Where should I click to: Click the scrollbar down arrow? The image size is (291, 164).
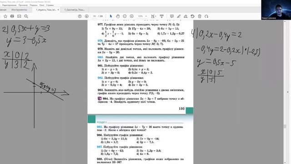(285, 163)
